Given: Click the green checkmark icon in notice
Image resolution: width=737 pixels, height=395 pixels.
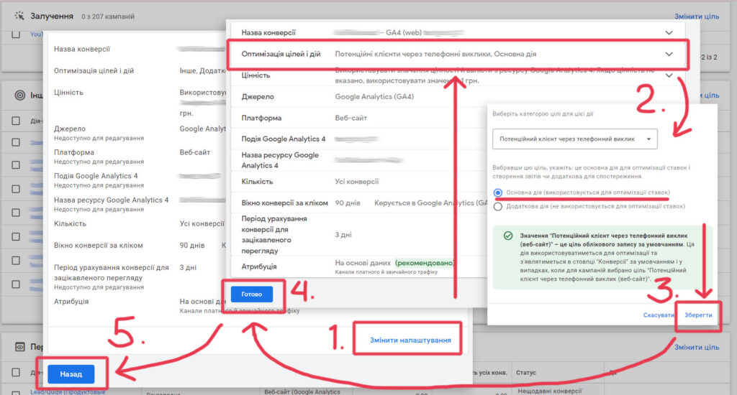Looking at the screenshot, I should pyautogui.click(x=508, y=236).
